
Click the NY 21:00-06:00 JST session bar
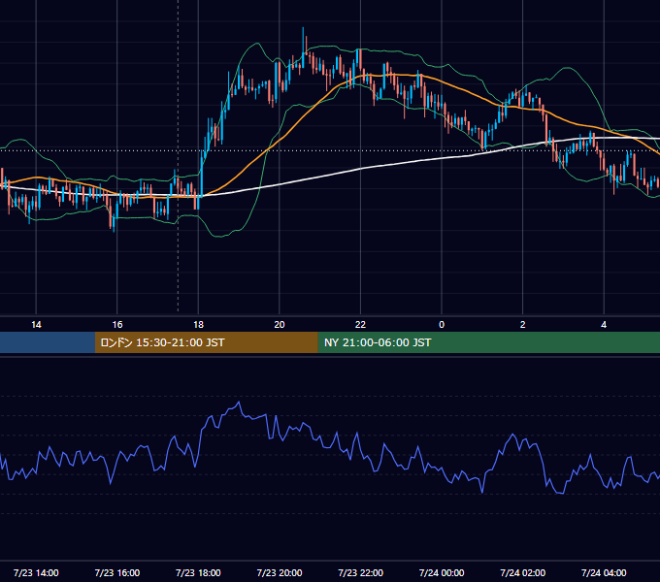point(488,342)
